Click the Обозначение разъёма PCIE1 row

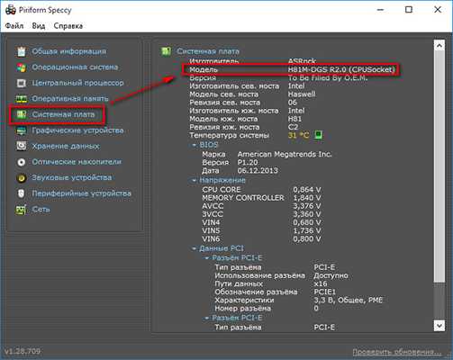tap(276, 292)
